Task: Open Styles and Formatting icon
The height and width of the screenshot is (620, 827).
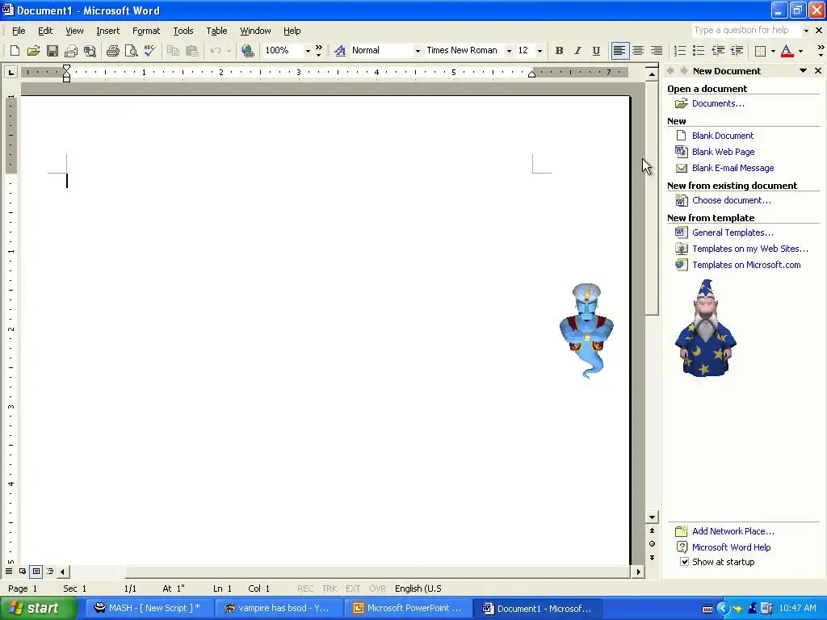Action: pos(340,51)
